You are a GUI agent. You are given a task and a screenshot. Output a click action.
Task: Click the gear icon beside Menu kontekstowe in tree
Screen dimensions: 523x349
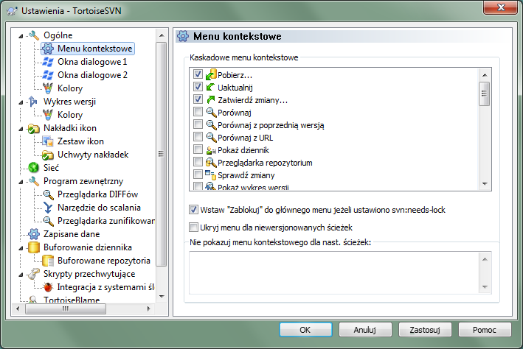(x=48, y=49)
